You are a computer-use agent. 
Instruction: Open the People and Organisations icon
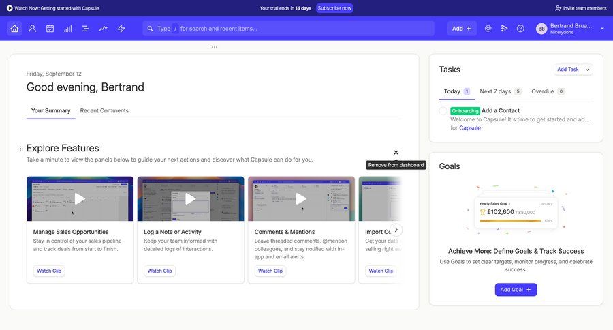(x=32, y=29)
